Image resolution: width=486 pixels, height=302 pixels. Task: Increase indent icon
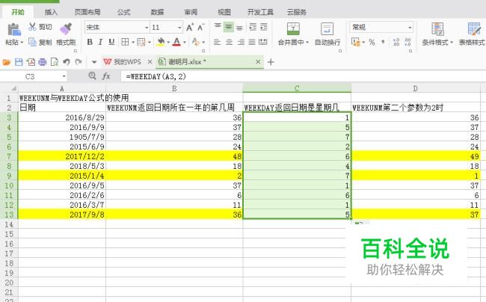[264, 27]
